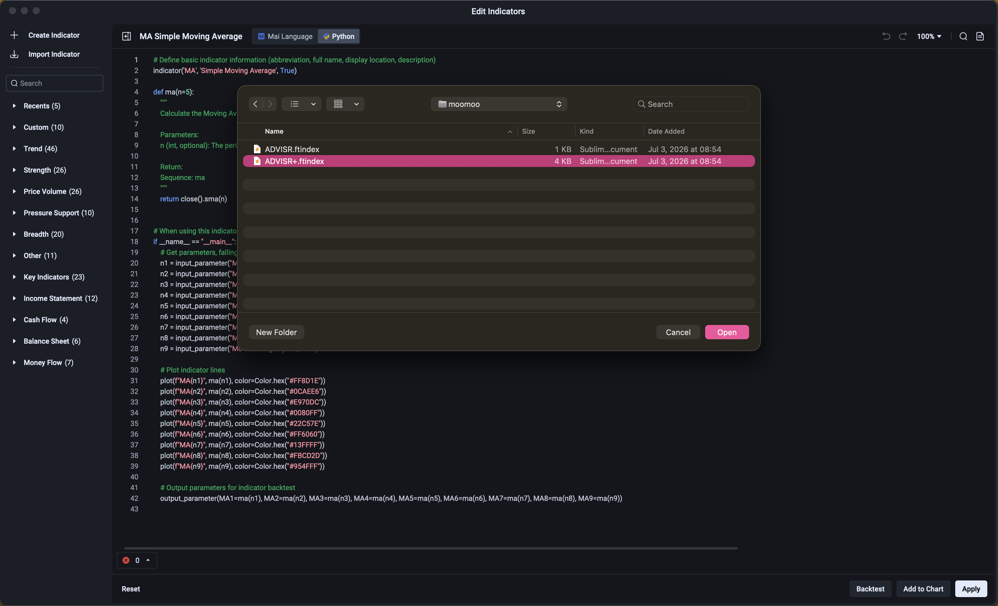The height and width of the screenshot is (606, 998).
Task: Expand the Balance Sheet (6) category
Action: 14,341
